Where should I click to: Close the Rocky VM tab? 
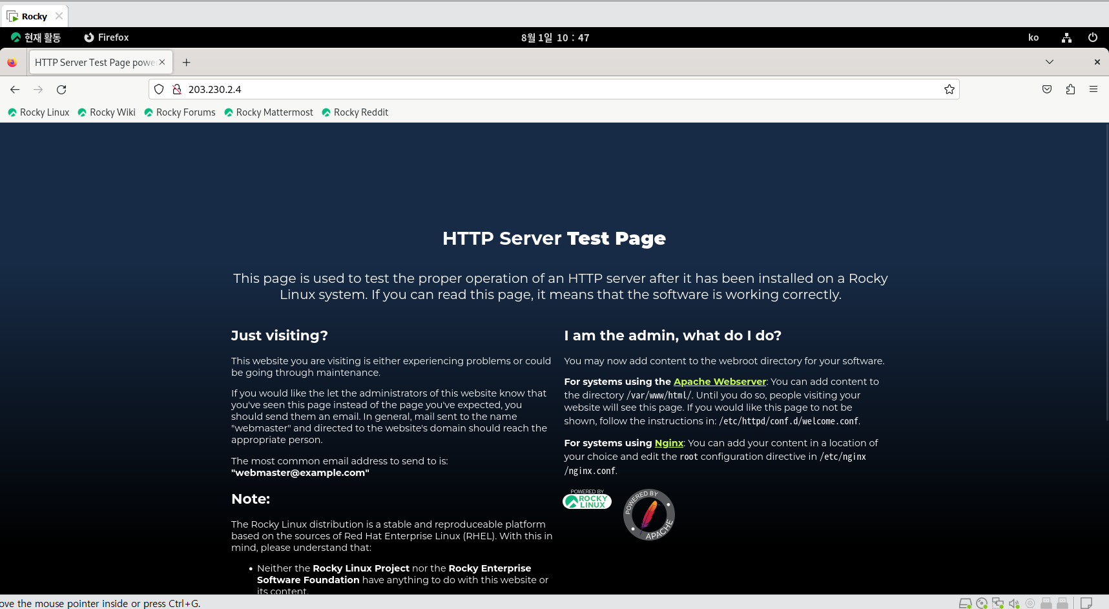coord(59,16)
